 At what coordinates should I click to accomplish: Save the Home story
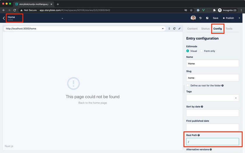216,18
